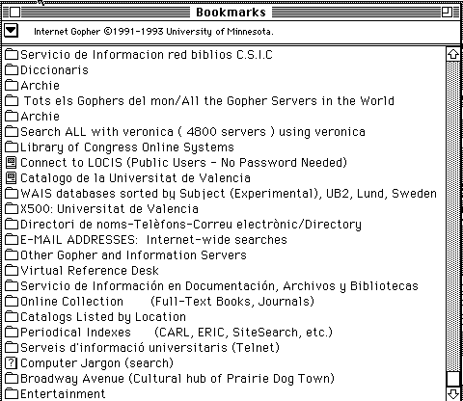
Task: Click the folder icon next to Entertainment
Action: (x=12, y=393)
